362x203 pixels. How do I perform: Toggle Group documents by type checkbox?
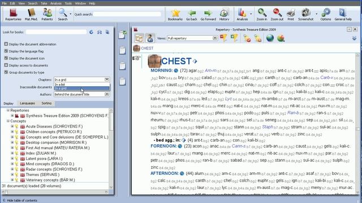click(x=6, y=72)
